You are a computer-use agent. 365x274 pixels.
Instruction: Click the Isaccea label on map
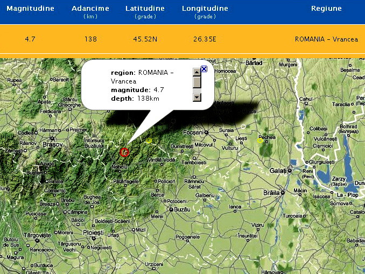[x=321, y=196]
